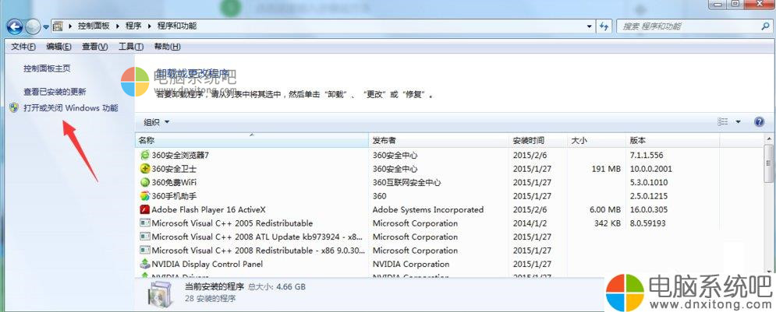Screen dimensions: 776x312
Task: Open the 编辑(E) menu
Action: tap(59, 47)
